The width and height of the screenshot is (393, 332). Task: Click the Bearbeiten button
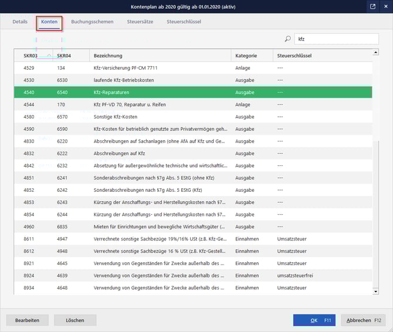pyautogui.click(x=28, y=320)
